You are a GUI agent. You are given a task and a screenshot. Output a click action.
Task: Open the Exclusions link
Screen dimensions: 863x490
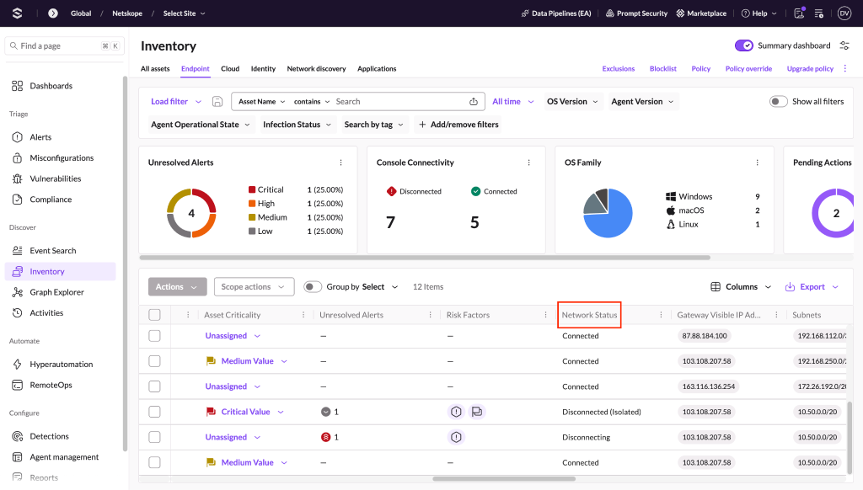click(618, 69)
